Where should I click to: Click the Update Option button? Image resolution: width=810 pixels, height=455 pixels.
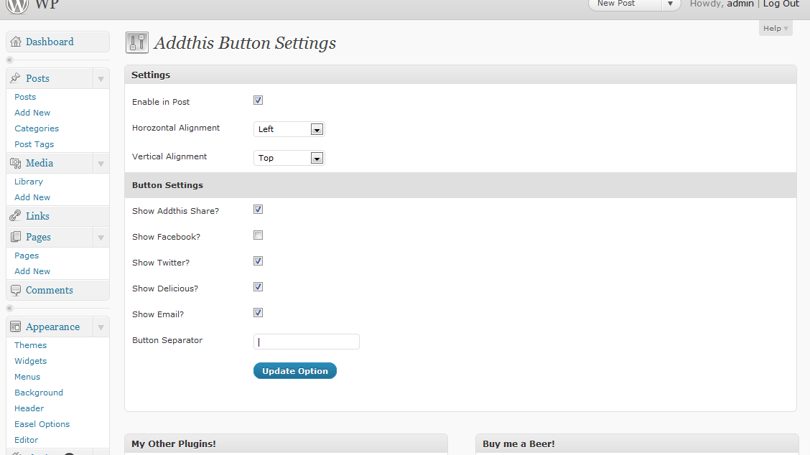(x=295, y=371)
